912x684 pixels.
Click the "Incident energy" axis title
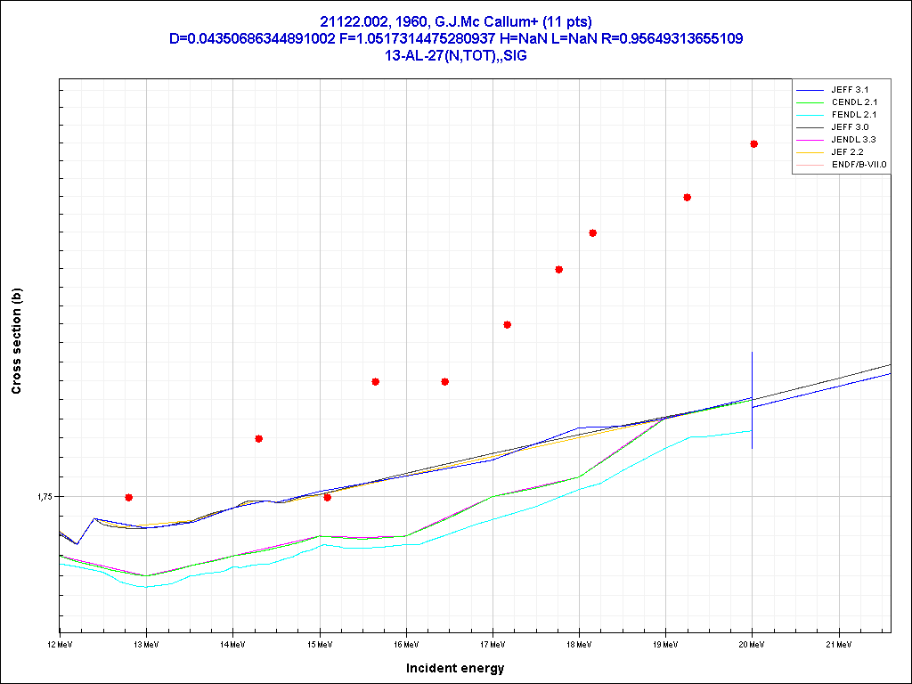(455, 668)
